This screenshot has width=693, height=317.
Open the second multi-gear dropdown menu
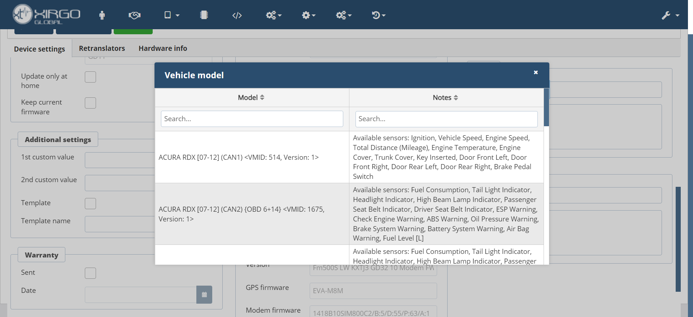click(x=344, y=15)
